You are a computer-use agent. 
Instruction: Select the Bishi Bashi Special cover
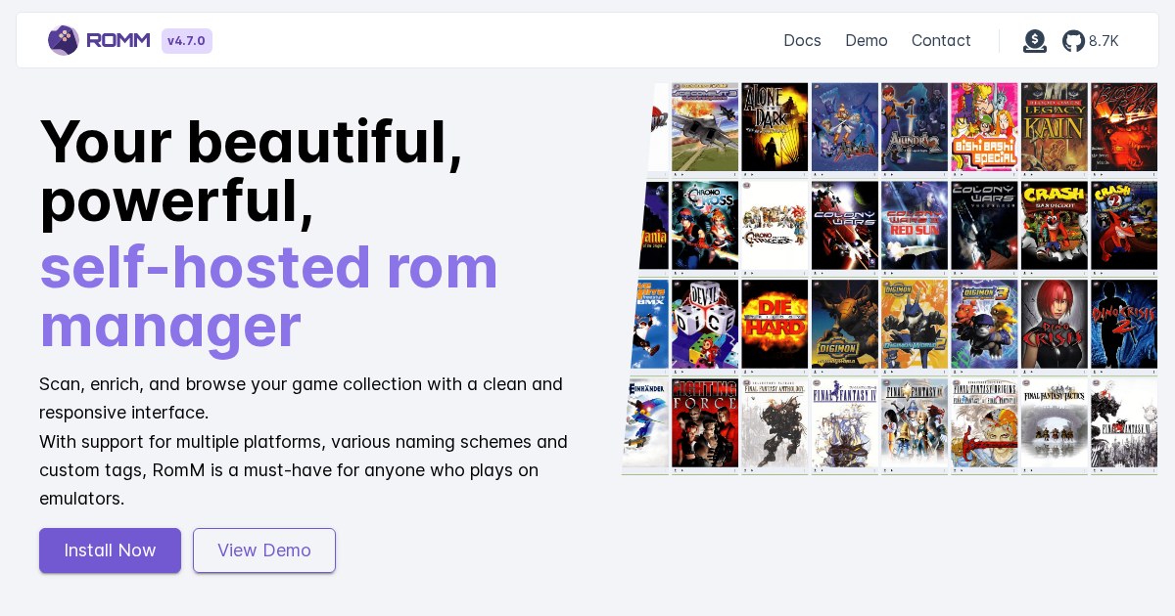(x=984, y=127)
